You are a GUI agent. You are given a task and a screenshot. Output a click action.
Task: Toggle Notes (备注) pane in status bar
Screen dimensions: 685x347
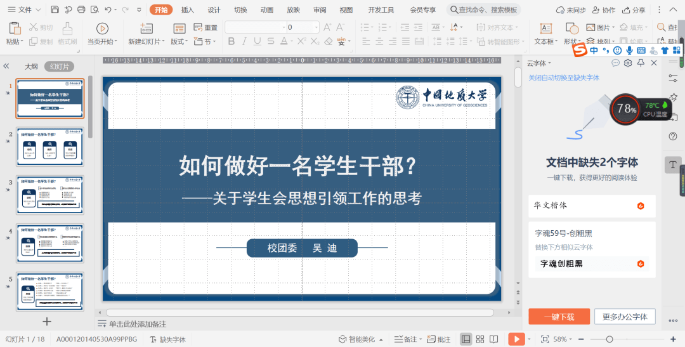coord(408,339)
